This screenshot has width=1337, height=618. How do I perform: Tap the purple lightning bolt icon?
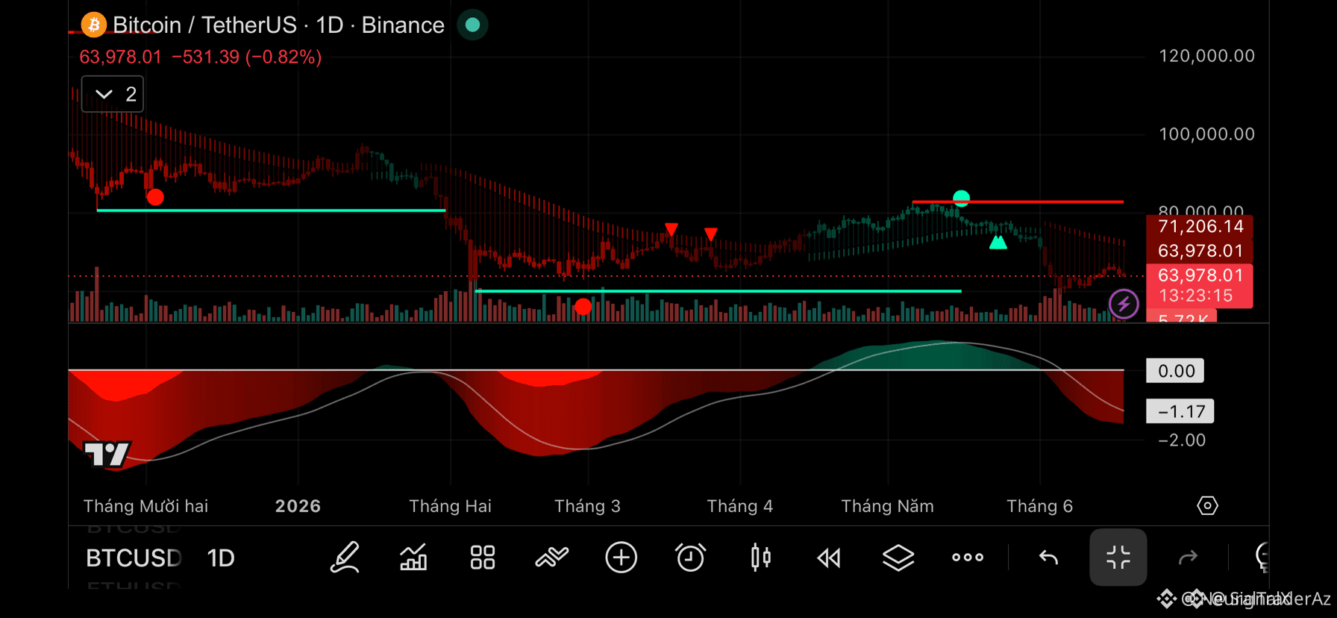pos(1124,304)
